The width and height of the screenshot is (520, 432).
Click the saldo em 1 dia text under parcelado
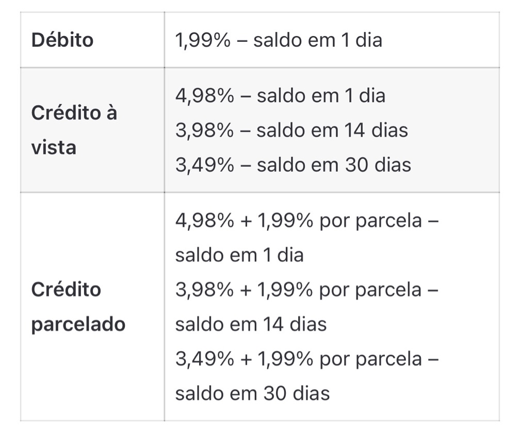pyautogui.click(x=239, y=255)
